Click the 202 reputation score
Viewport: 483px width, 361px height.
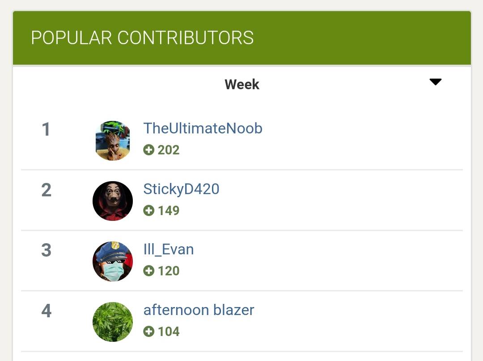[169, 150]
